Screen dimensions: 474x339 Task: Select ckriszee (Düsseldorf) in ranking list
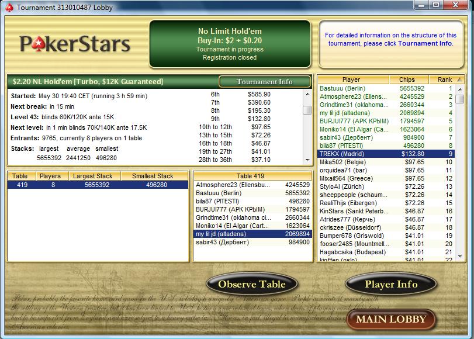[386, 227]
